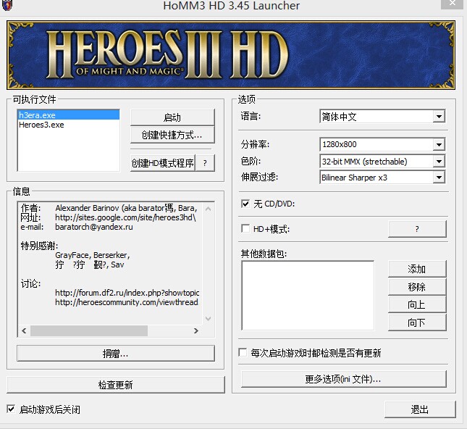Click the baratorch@yandex.ru email text
This screenshot has width=467, height=429.
click(x=94, y=227)
